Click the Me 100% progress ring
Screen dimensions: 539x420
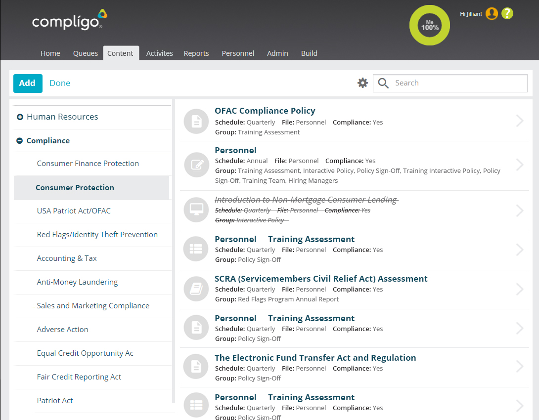coord(430,25)
